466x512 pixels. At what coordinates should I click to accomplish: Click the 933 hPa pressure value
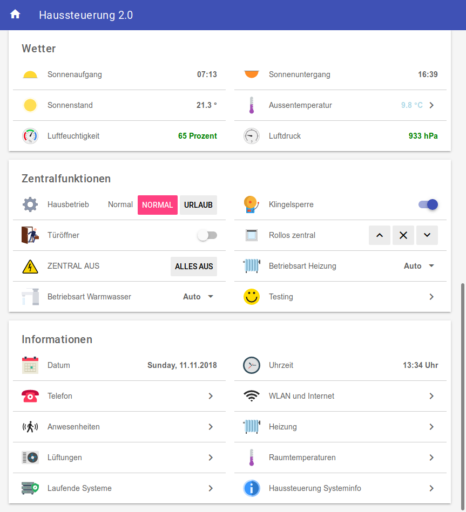point(423,136)
